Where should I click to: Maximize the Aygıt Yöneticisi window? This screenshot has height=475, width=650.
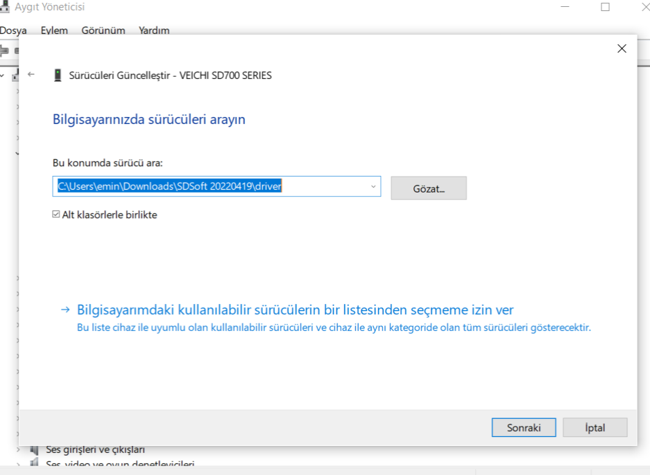click(x=605, y=7)
